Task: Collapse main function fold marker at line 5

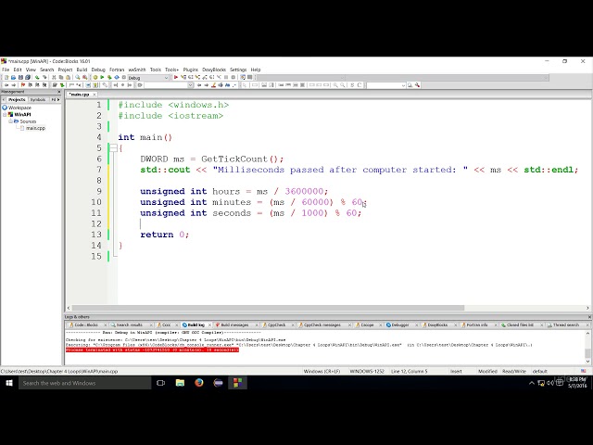Action: click(113, 148)
